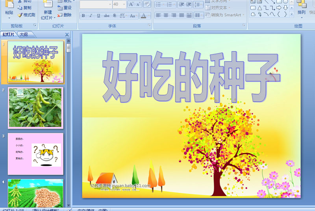Click the Copy (复制) icon

[20, 8]
